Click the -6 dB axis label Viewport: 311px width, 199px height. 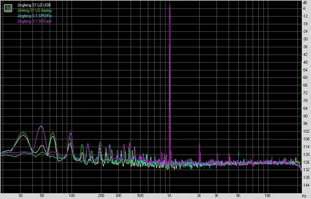(304, 9)
